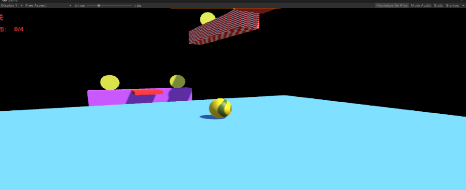Click the red bar on the purple platform
The width and height of the screenshot is (466, 190).
coord(147,92)
